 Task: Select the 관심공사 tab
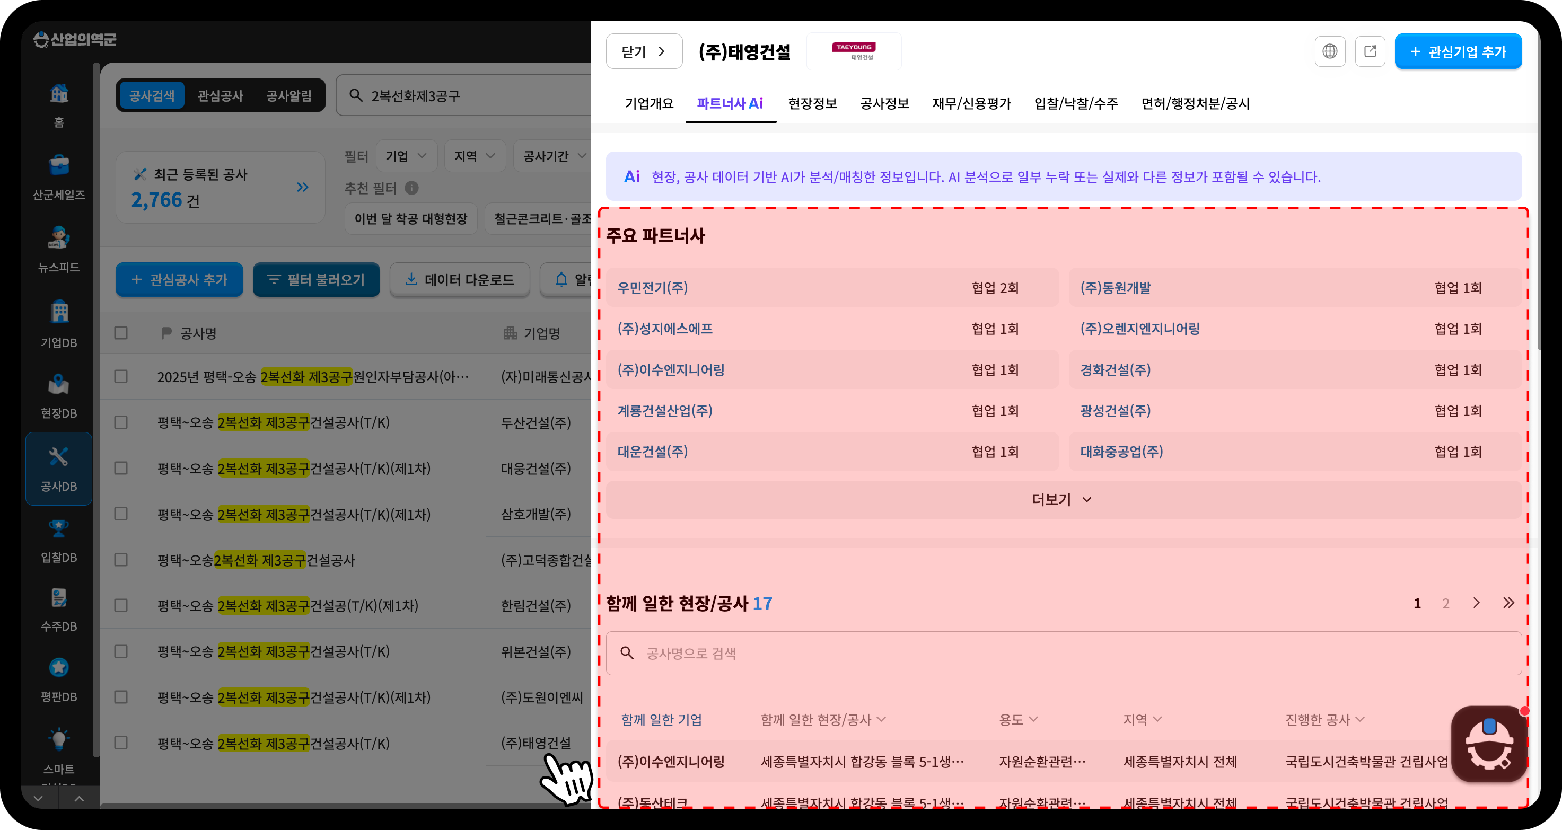pyautogui.click(x=220, y=96)
